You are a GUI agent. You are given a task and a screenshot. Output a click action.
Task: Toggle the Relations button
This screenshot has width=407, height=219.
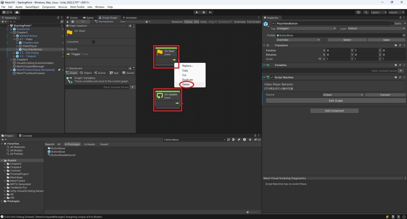click(177, 22)
